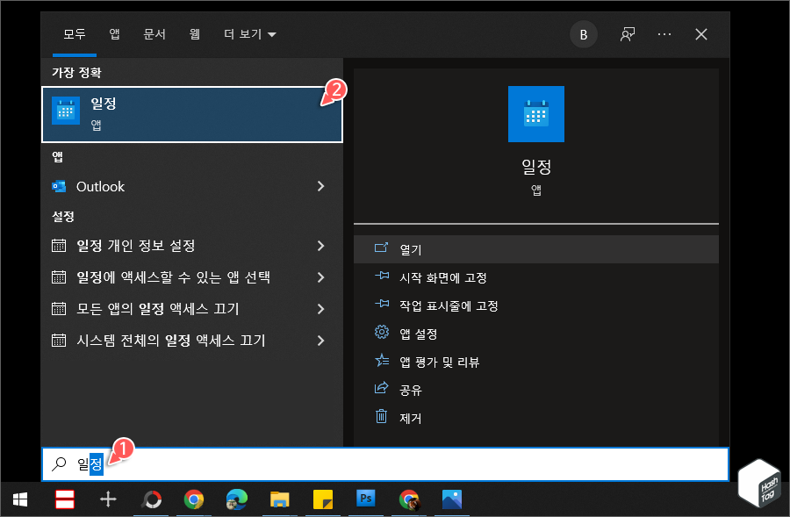
Task: Launch Photoshop from the taskbar
Action: point(365,499)
